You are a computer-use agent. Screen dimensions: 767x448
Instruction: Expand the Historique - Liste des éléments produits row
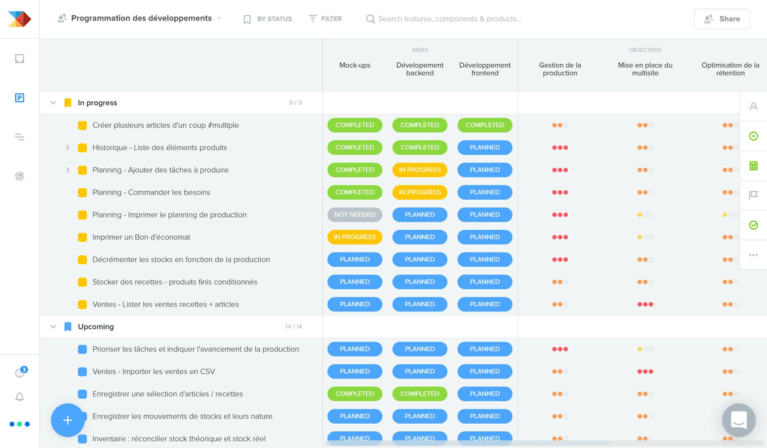click(68, 147)
